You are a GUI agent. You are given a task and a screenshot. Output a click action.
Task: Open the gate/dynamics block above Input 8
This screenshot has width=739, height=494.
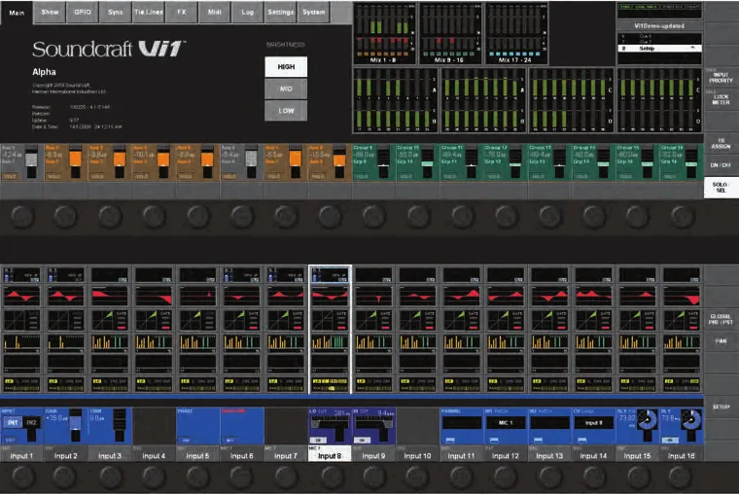click(x=330, y=320)
